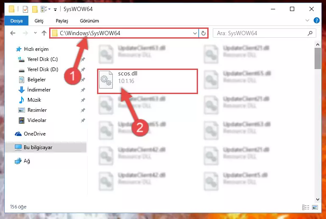The height and width of the screenshot is (219, 326).
Task: Close the SysWOW64 window
Action: coord(312,9)
